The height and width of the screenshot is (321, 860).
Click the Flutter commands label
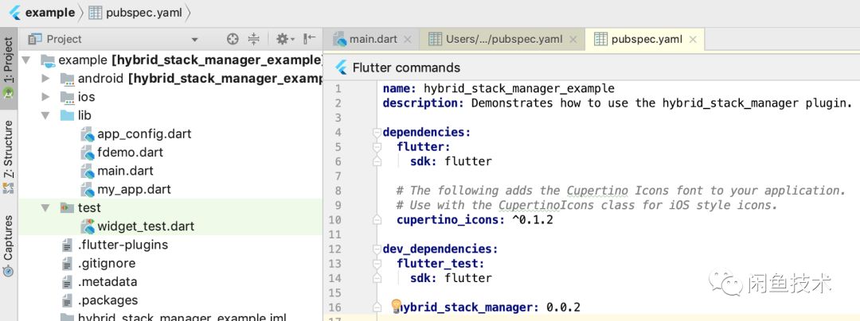(x=406, y=68)
